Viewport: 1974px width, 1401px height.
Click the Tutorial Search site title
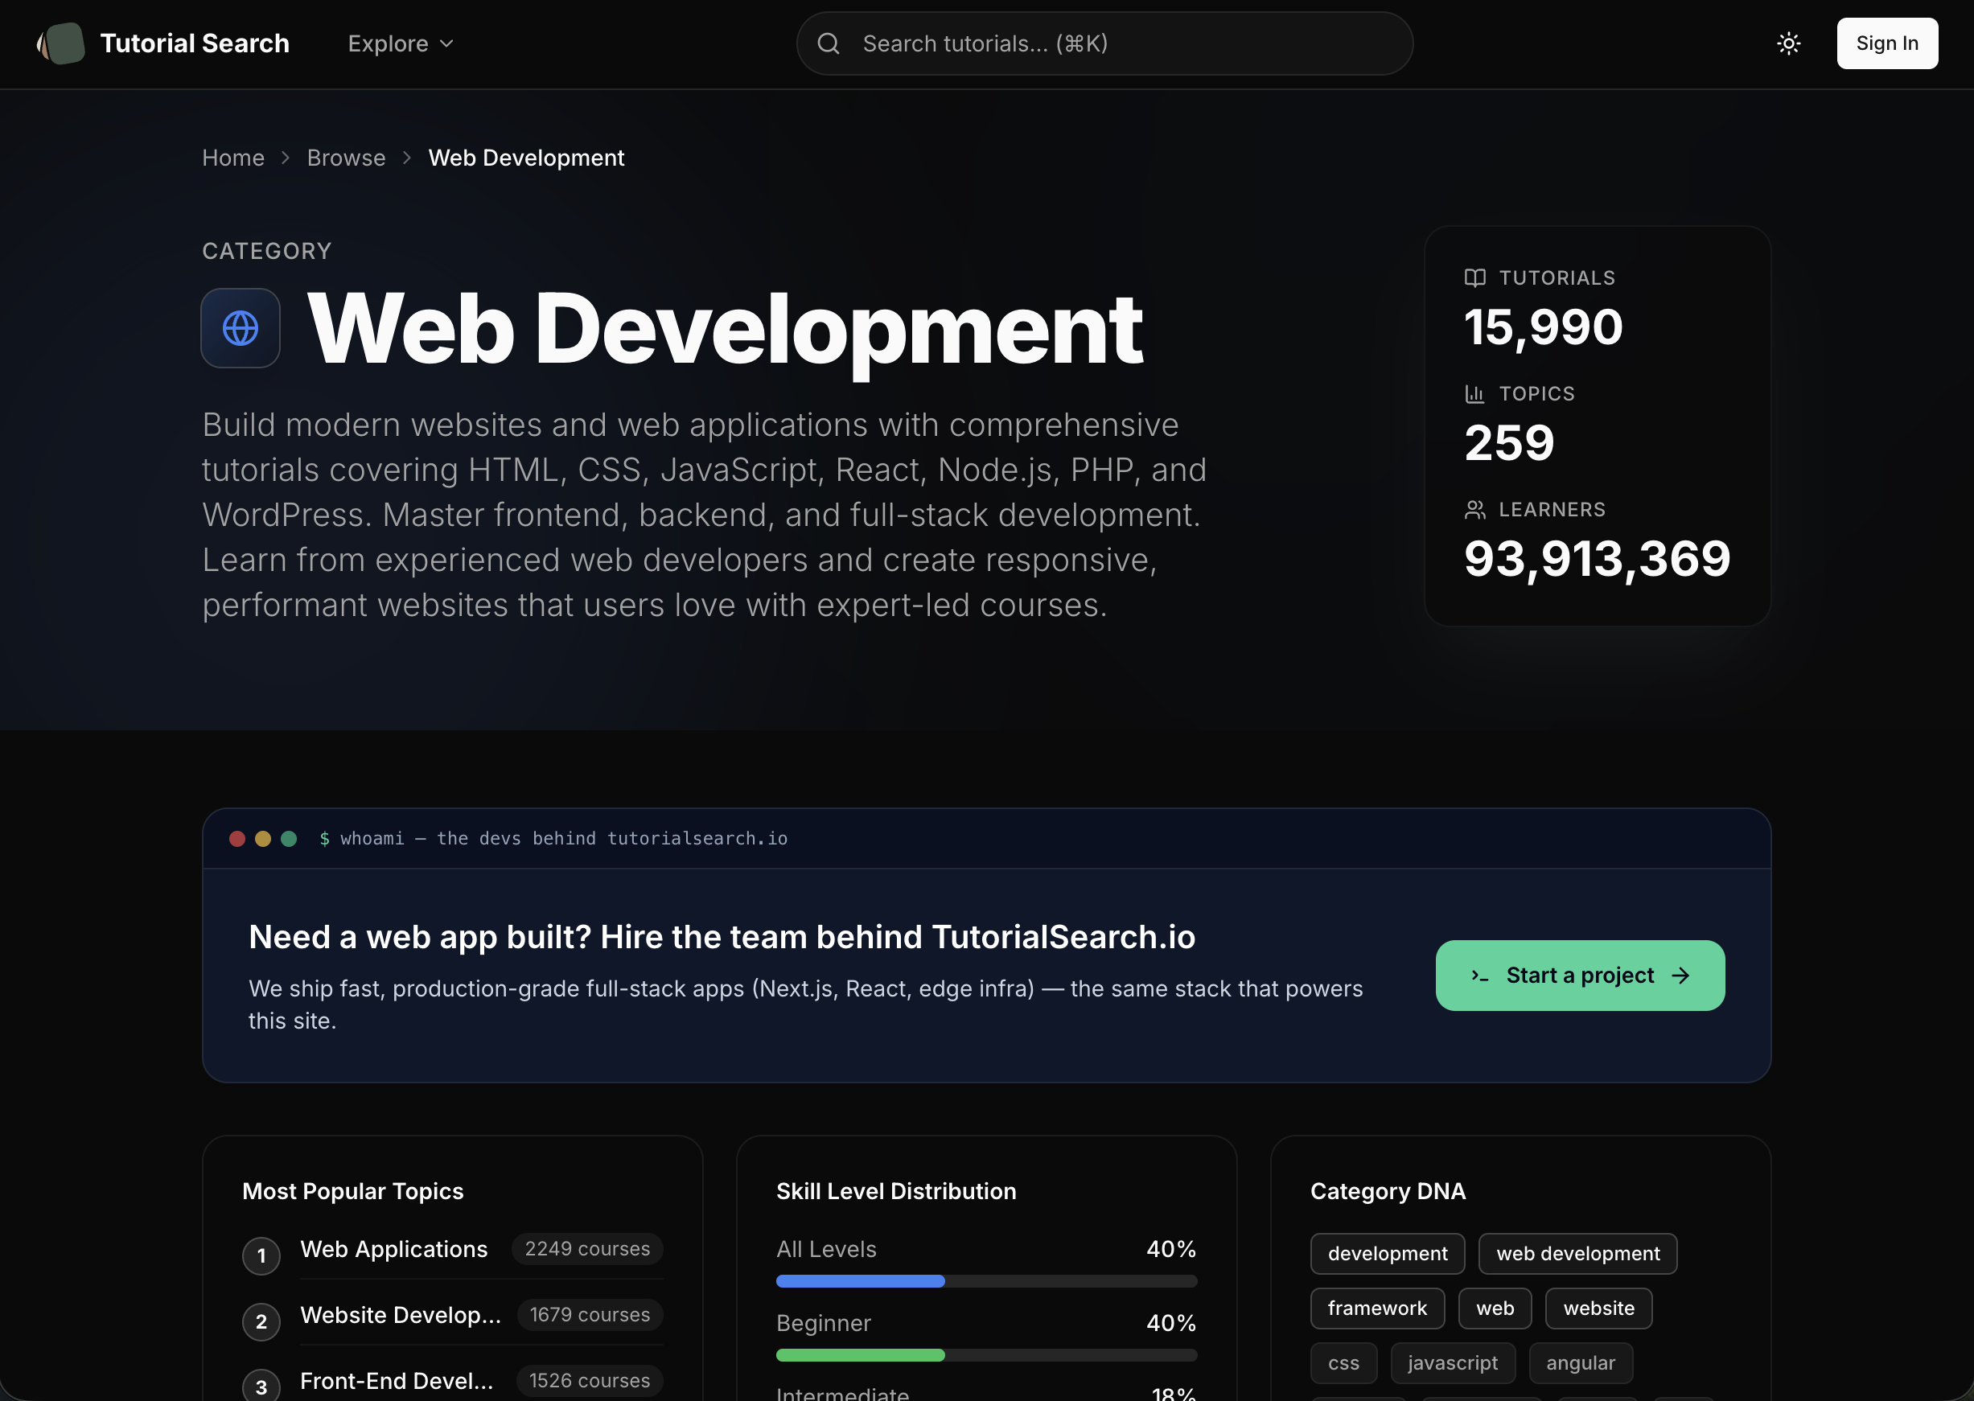click(195, 43)
